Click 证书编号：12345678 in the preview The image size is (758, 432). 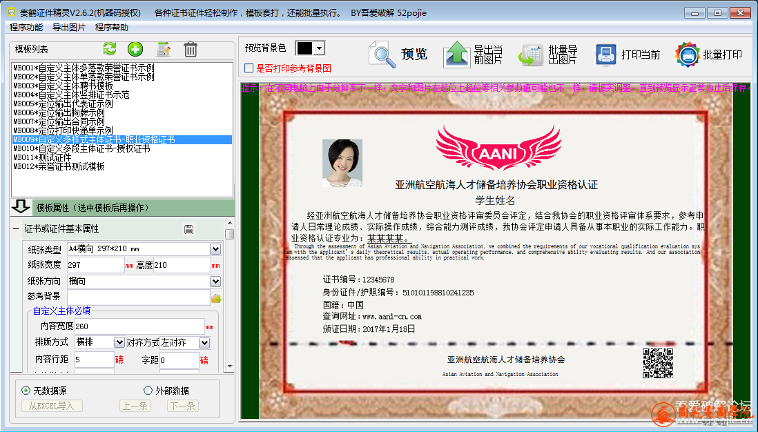click(359, 279)
